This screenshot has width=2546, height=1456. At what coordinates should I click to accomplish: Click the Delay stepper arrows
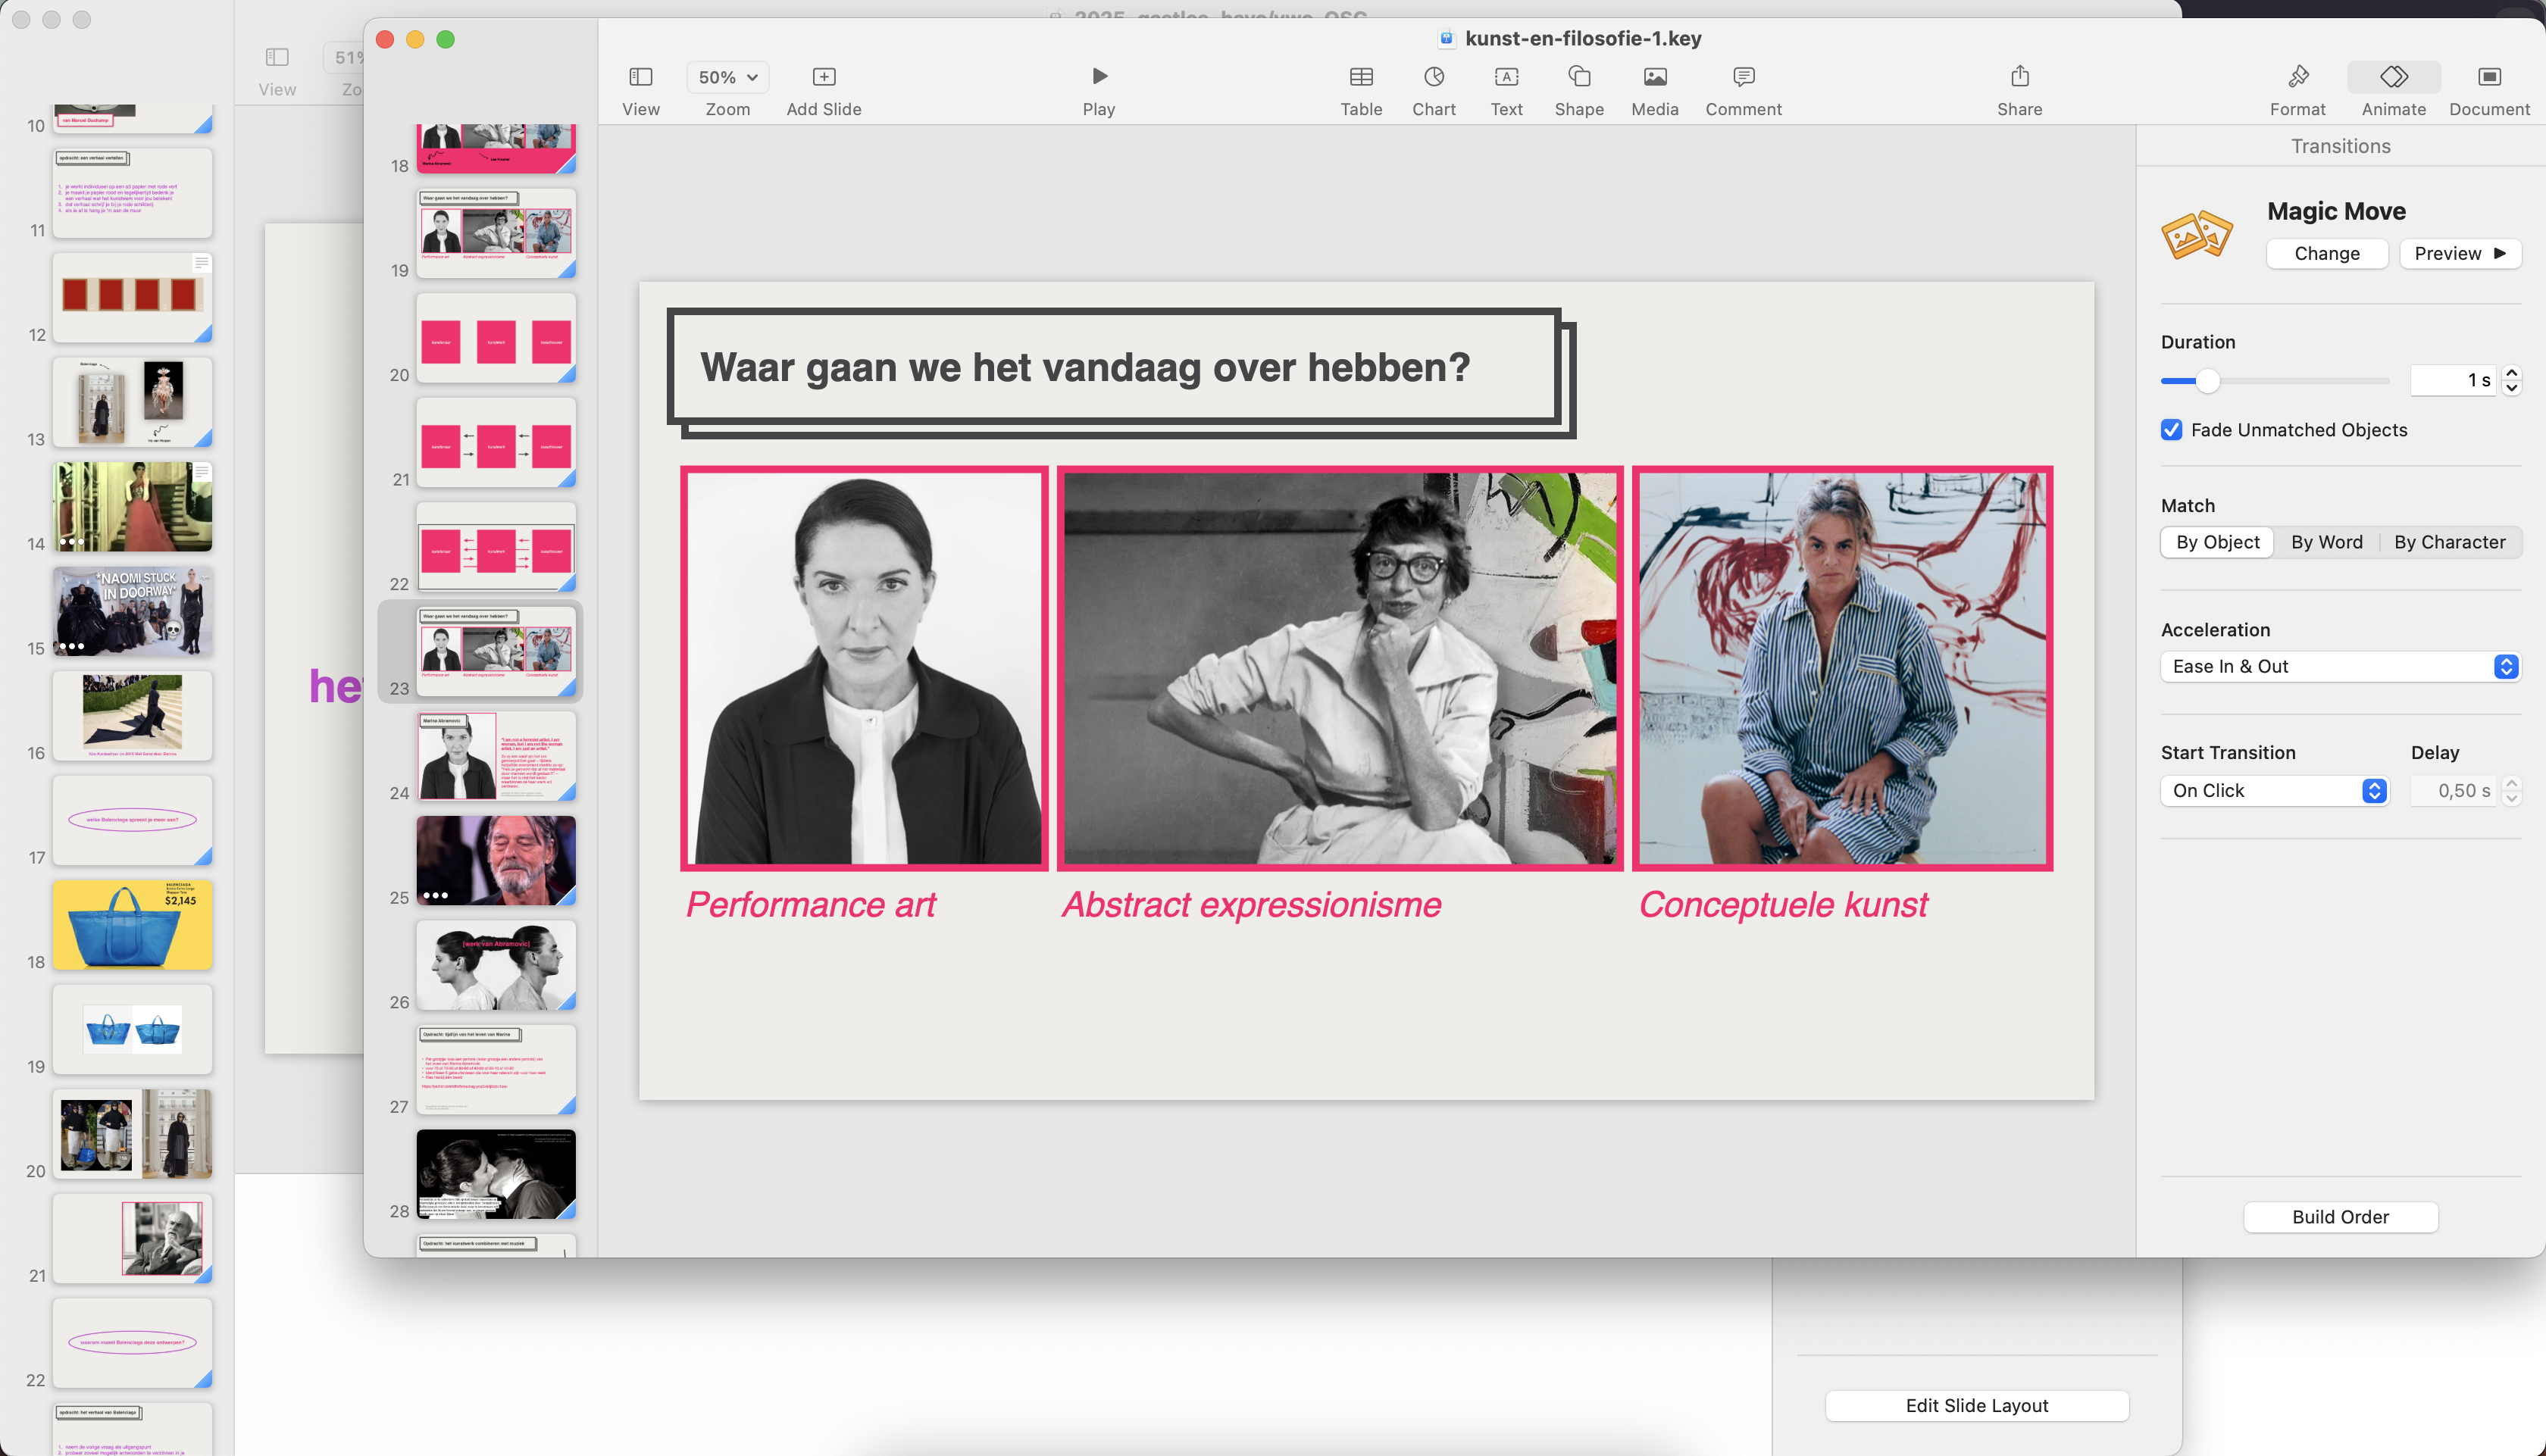tap(2510, 790)
